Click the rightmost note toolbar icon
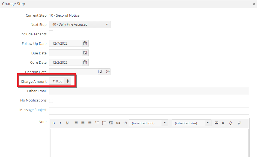Screen dimensions: 257x157 pos(240,123)
